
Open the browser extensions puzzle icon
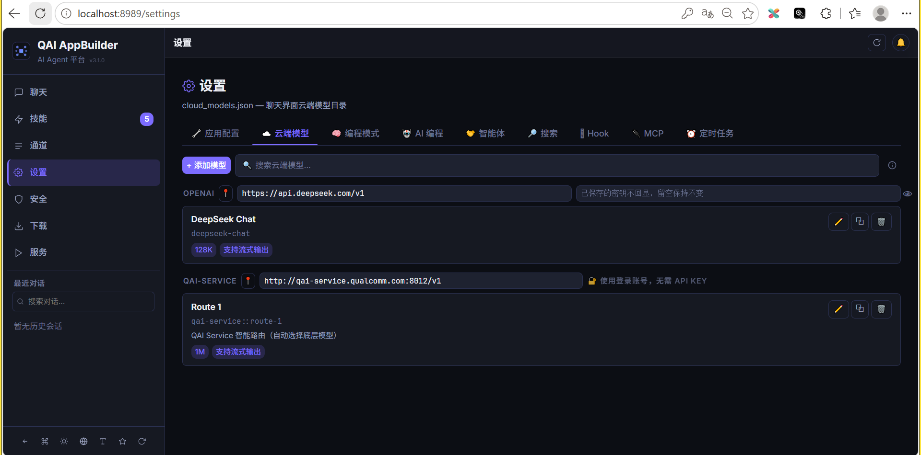(826, 13)
